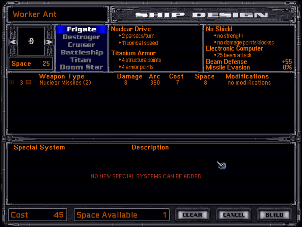This screenshot has height=227, width=302.
Task: Select the Destroyer hull size
Action: click(x=82, y=37)
